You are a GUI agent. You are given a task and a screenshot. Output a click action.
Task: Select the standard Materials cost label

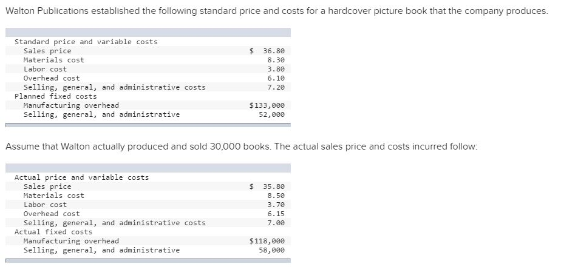click(53, 60)
